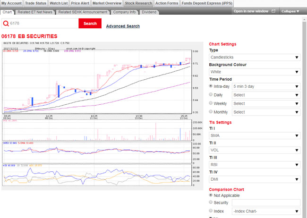Open Funds Deposit Express (iPPS) tab
307x218 pixels.
(x=207, y=3)
